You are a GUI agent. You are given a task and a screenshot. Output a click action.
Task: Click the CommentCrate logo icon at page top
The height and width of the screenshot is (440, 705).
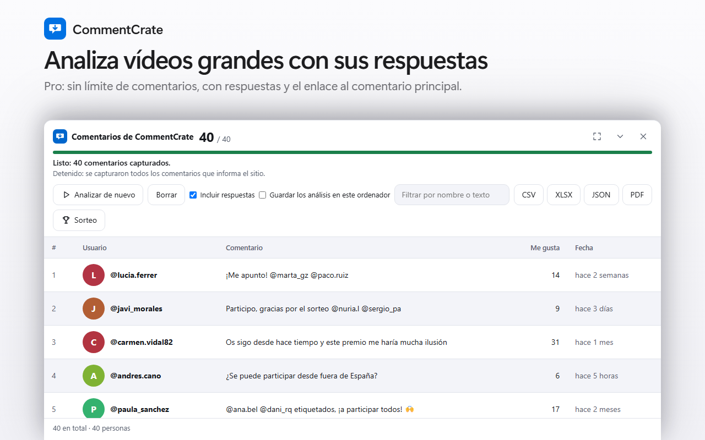pyautogui.click(x=55, y=29)
